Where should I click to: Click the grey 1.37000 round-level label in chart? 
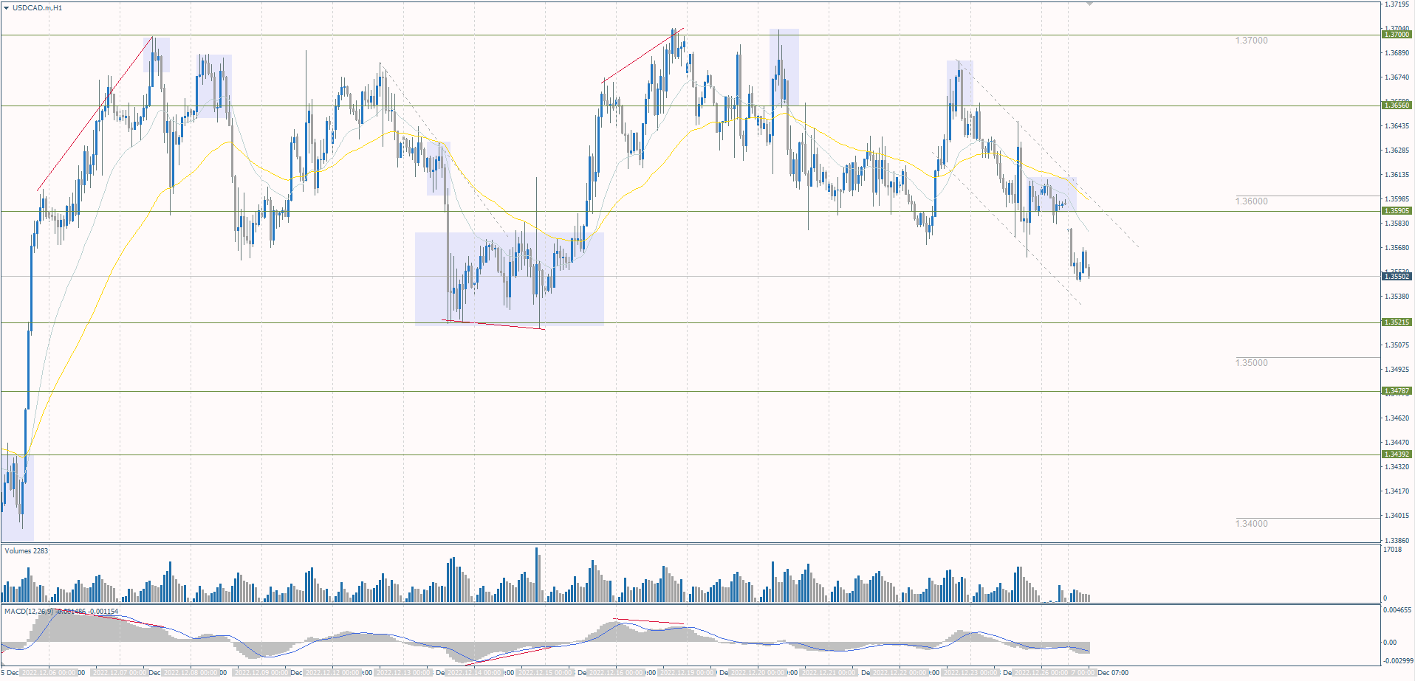(1251, 41)
